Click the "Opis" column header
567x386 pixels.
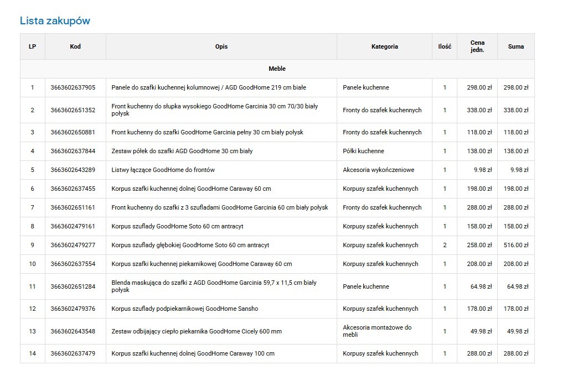coord(221,46)
